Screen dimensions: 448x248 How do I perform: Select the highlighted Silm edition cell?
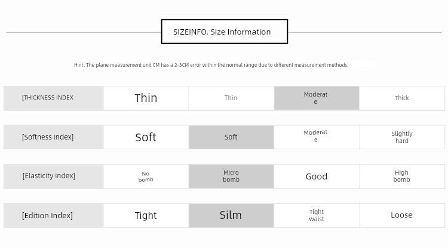tap(231, 215)
